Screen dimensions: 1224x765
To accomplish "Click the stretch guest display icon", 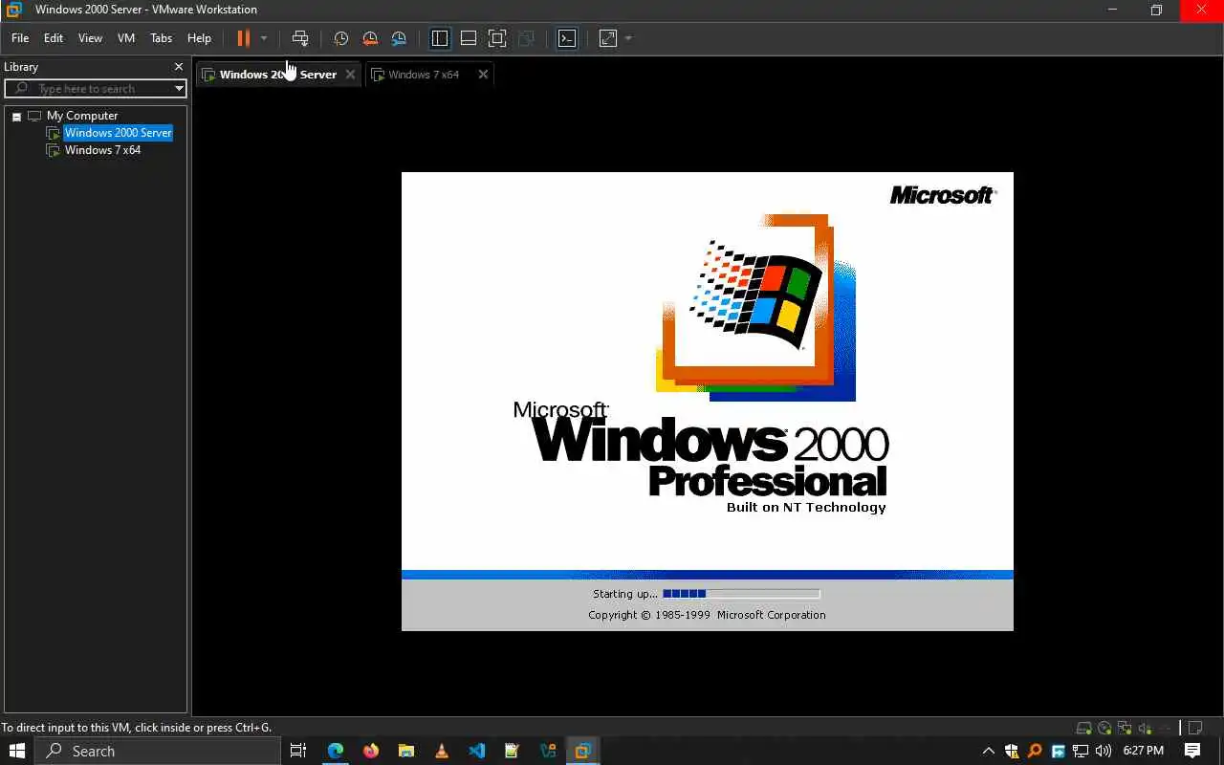I will pos(608,38).
